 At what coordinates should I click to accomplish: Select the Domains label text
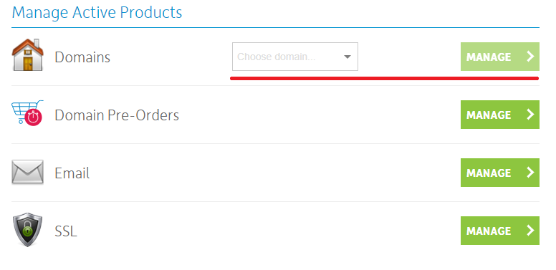(82, 57)
